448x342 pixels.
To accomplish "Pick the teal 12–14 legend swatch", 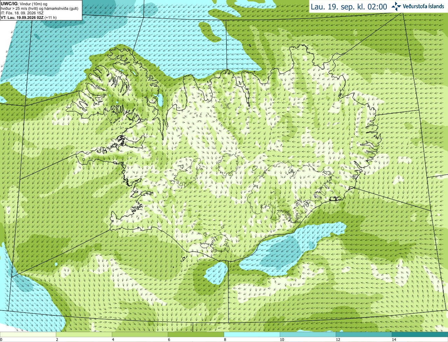I will pos(364,334).
